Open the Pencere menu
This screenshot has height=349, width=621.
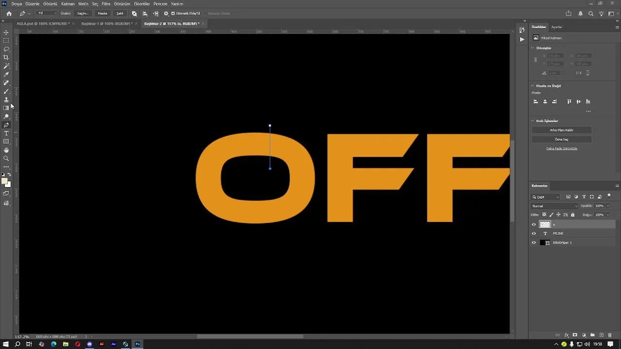pos(160,4)
